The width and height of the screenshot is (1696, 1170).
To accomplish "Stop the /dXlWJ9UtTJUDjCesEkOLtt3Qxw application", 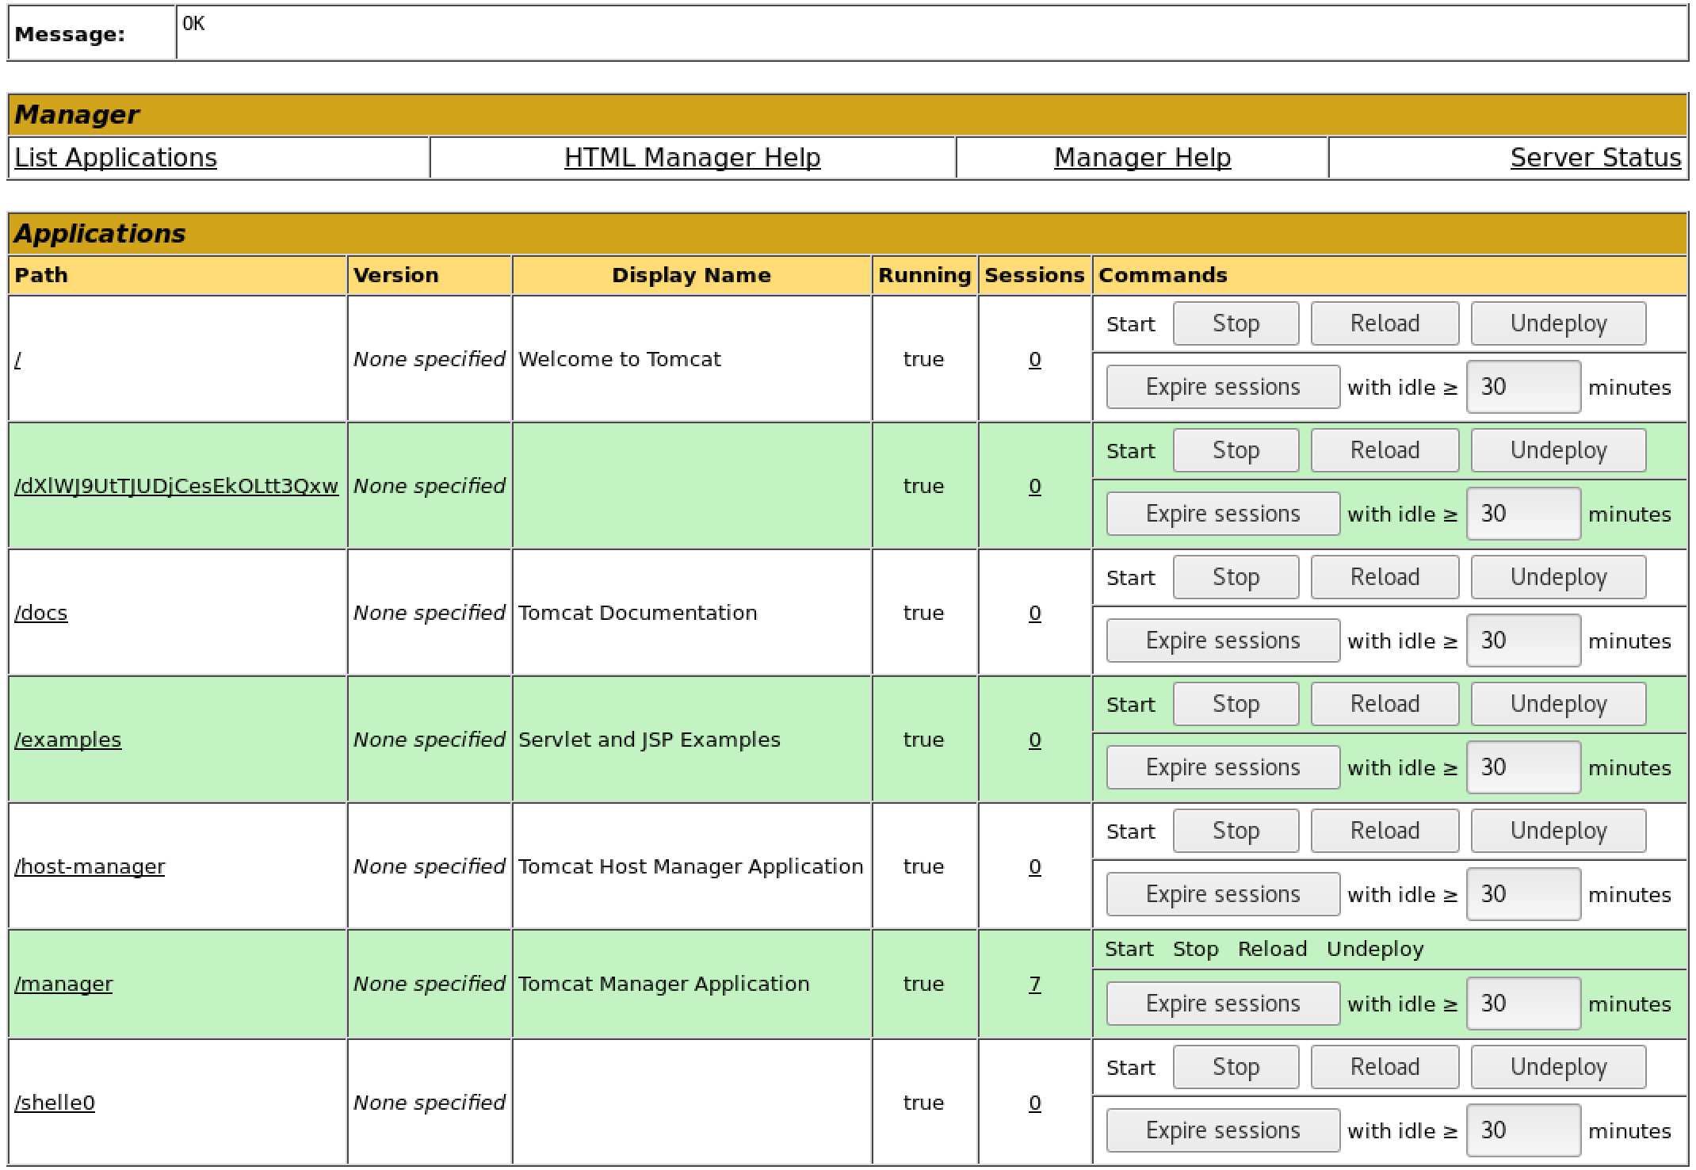I will [1236, 450].
